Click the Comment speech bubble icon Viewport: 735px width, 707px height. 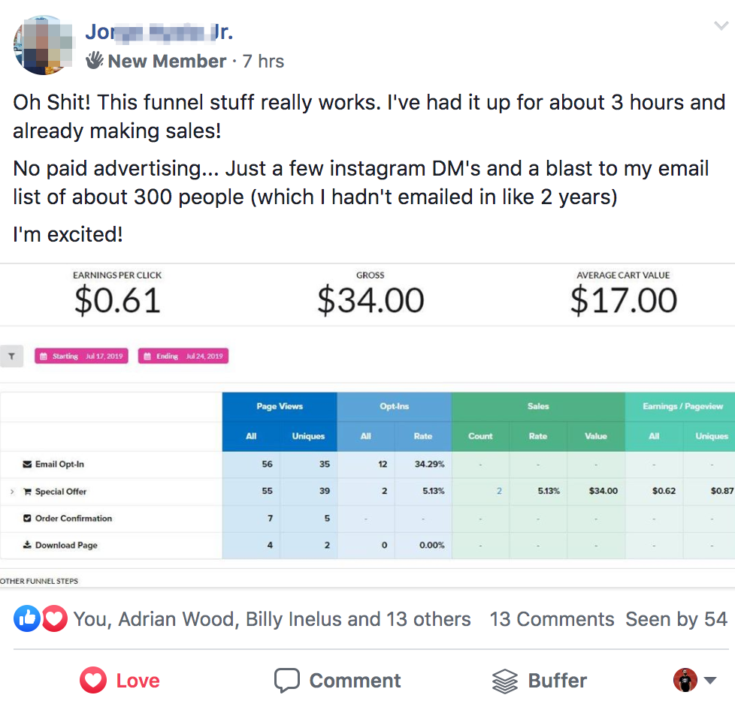tap(287, 680)
